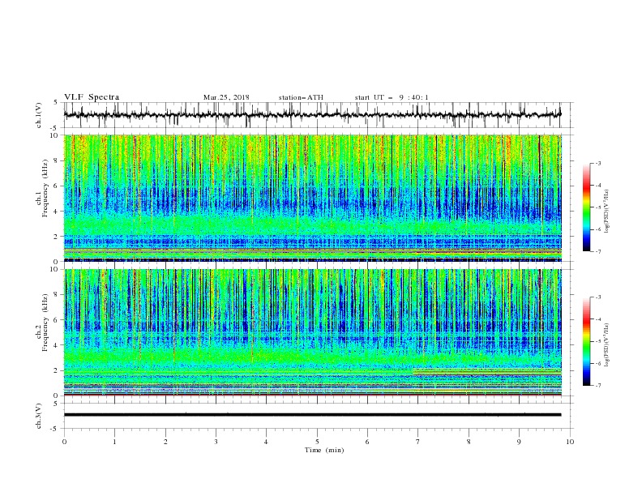Click the 'station=ATH' label
The width and height of the screenshot is (642, 496).
tap(301, 97)
